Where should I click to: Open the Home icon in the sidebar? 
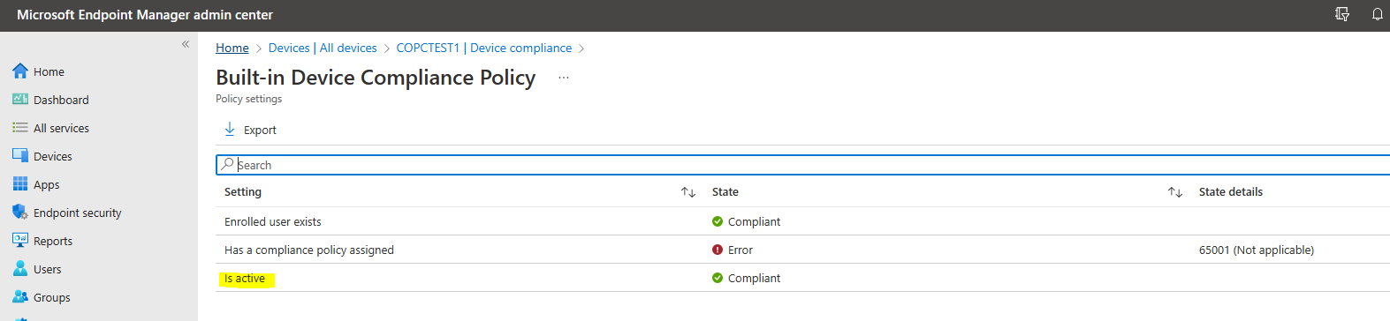pyautogui.click(x=19, y=71)
